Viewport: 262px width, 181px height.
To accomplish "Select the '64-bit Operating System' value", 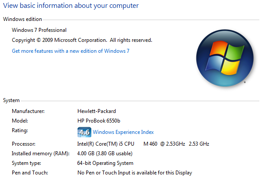I will coord(105,163).
